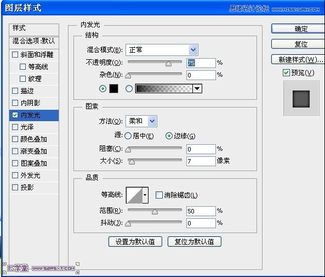Viewport: 325px width, 277px height.
Task: Enable the 渐变叠加 checkbox
Action: coord(15,151)
